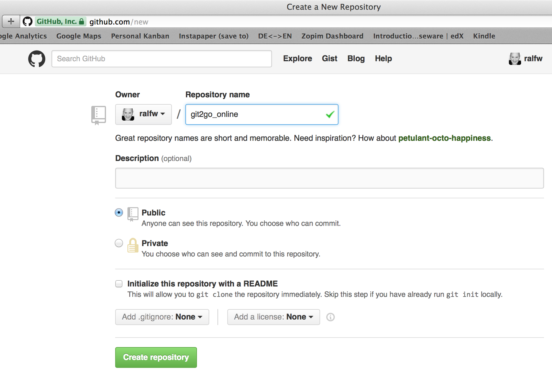Click the Public repository book icon

(x=133, y=214)
